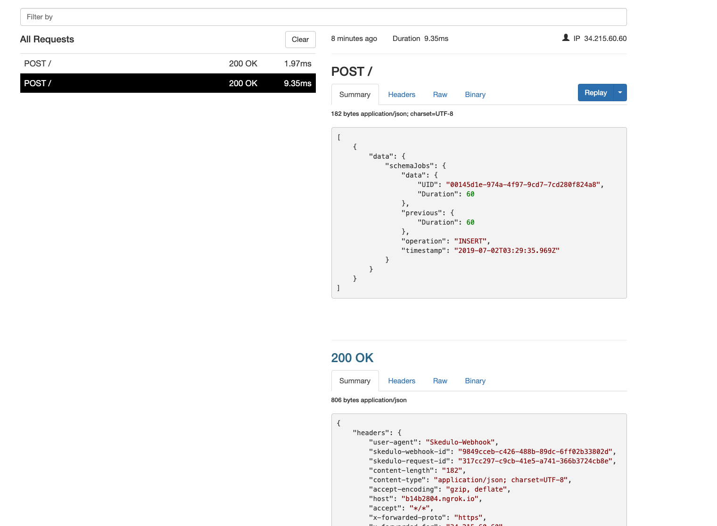Open the Binary tab of the POST request
Image resolution: width=717 pixels, height=526 pixels.
[475, 94]
